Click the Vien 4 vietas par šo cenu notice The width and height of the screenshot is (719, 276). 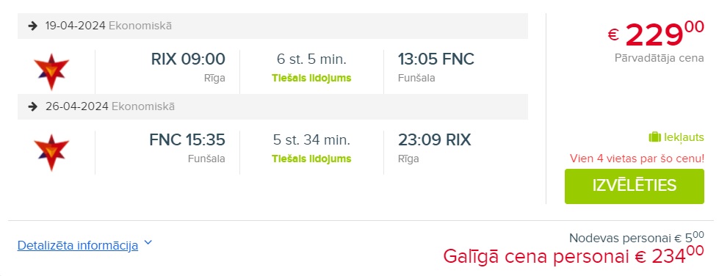pyautogui.click(x=637, y=159)
